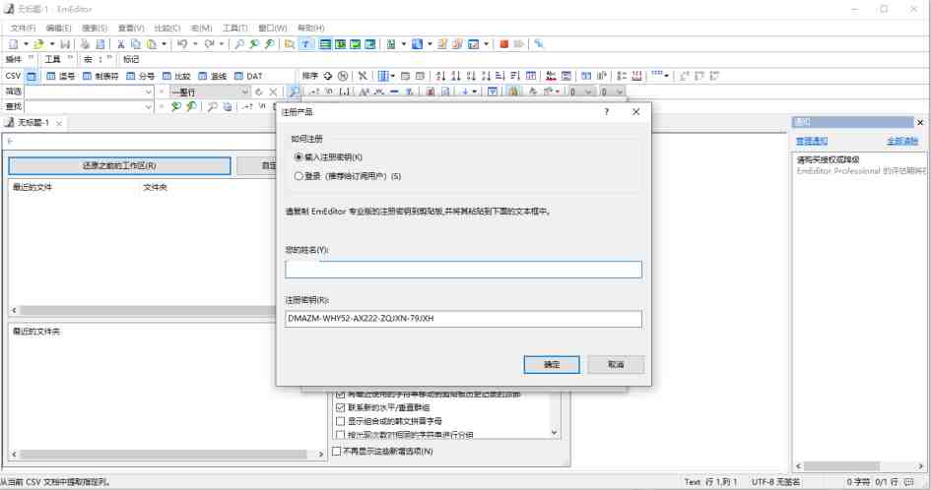Open the 筛选 filter combo box dropdown
Screen dimensions: 931x490
(149, 92)
